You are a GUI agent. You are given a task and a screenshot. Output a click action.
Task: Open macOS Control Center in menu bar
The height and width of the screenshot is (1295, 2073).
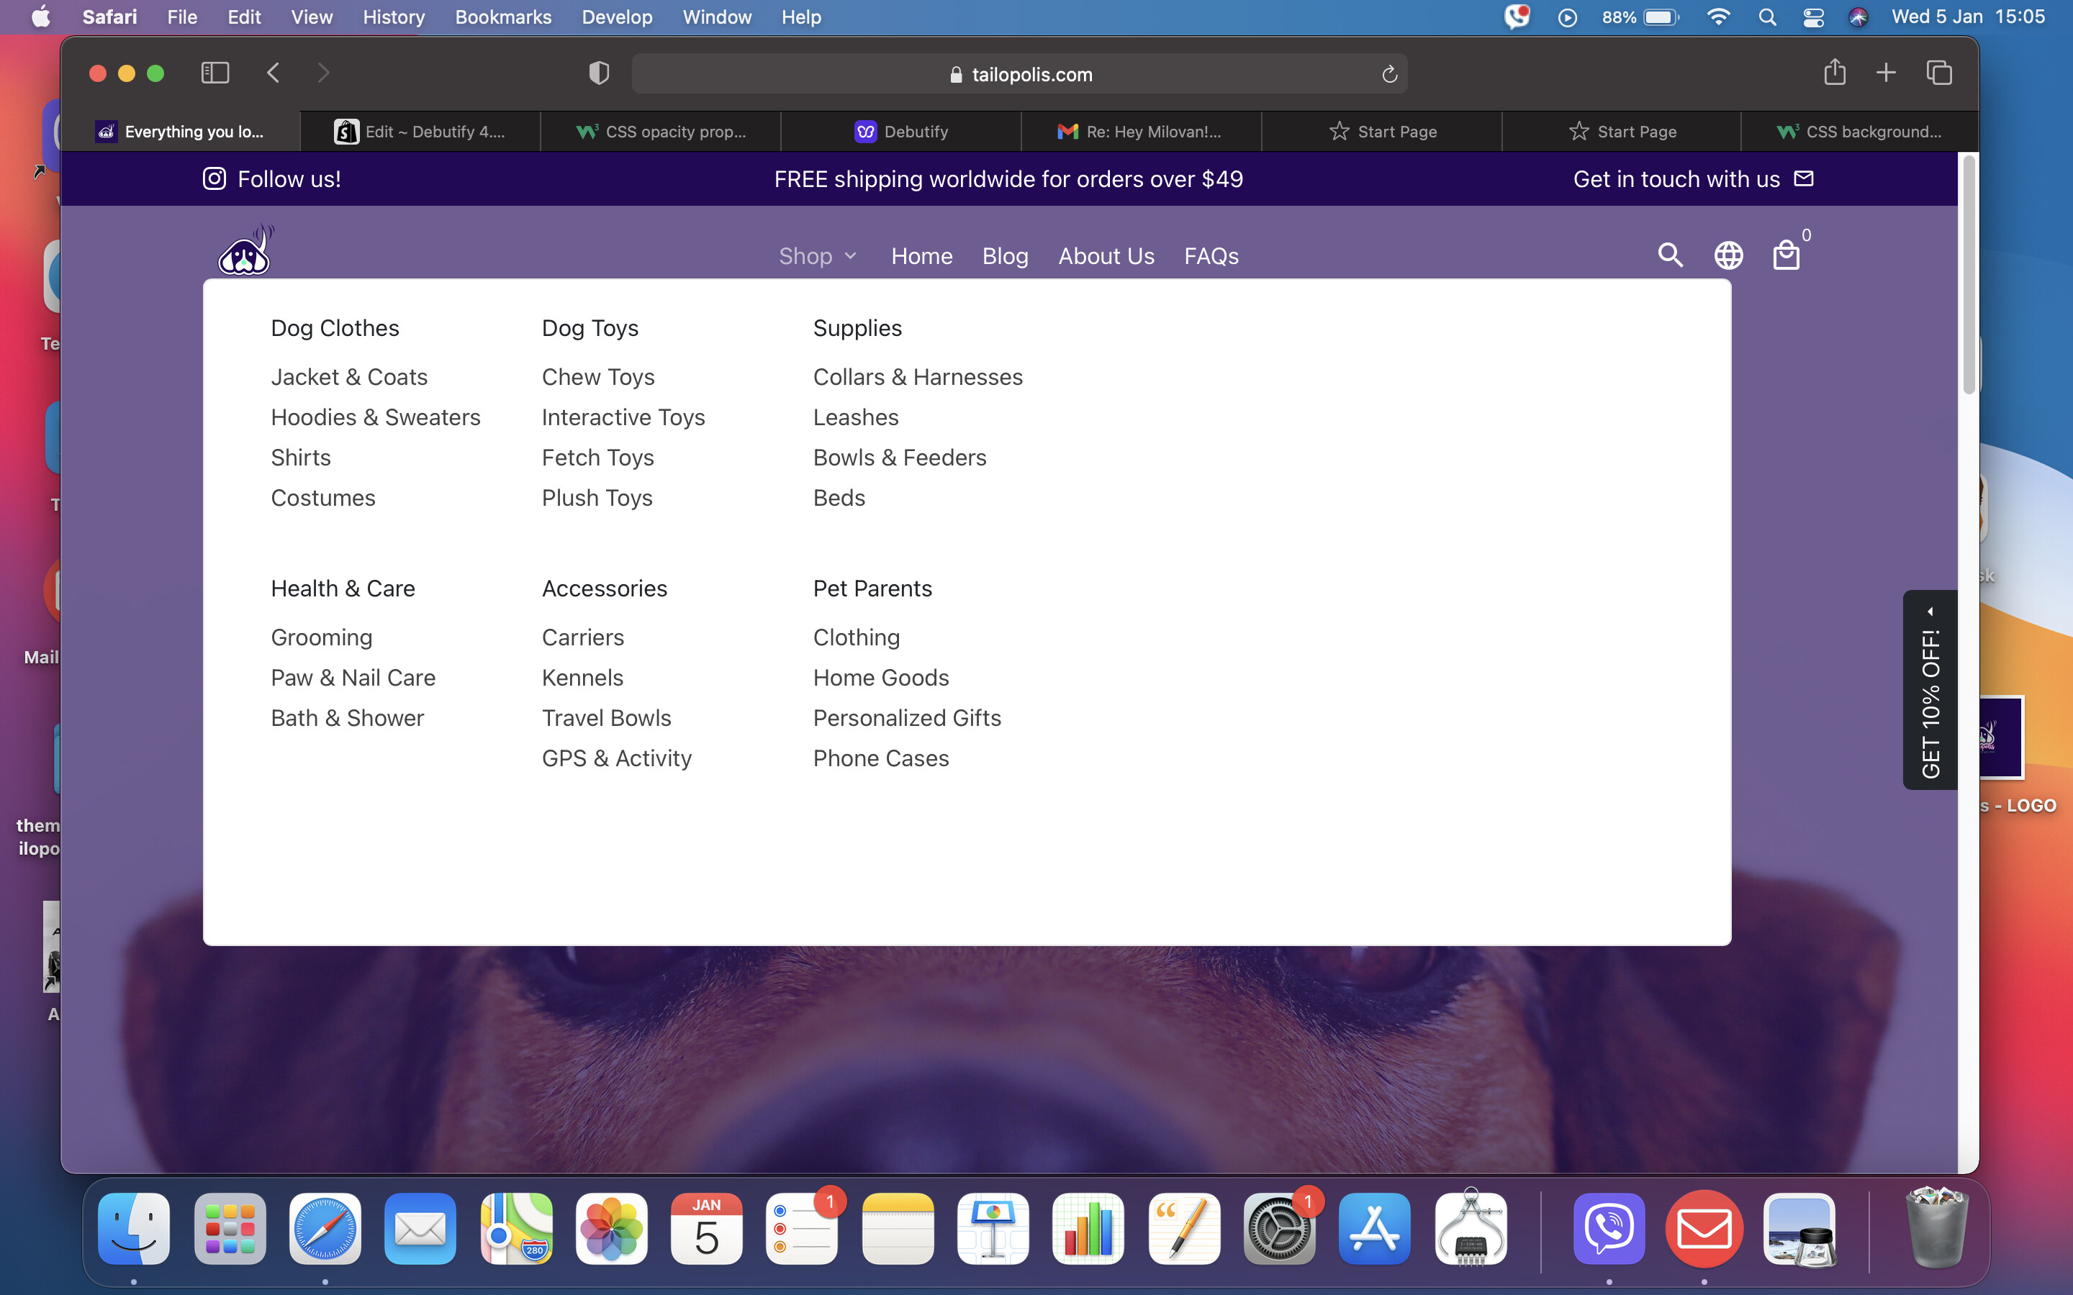point(1812,17)
